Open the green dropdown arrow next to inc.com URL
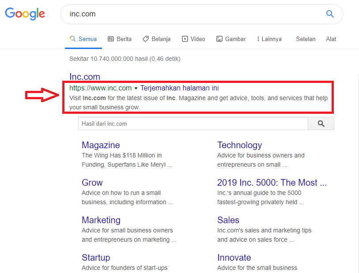359x273 pixels. tap(136, 88)
